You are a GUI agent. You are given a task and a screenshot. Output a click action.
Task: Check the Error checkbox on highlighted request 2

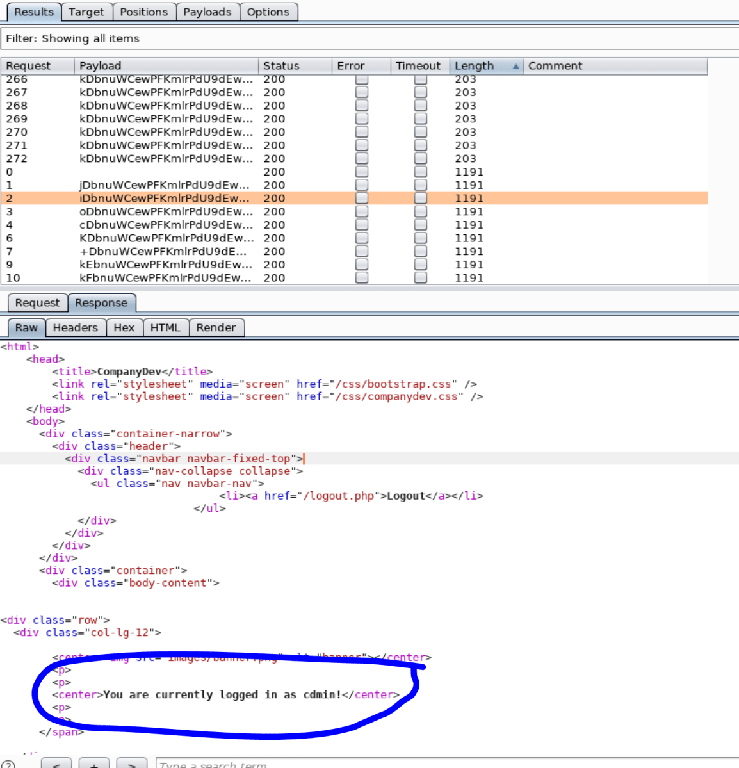(362, 198)
